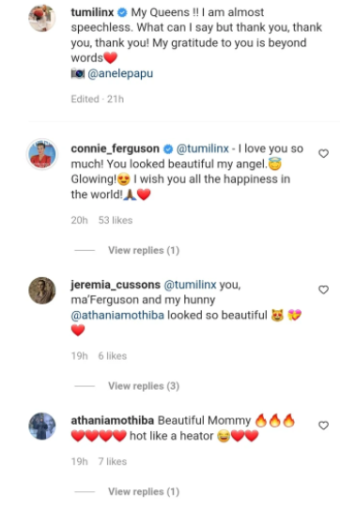
Task: Click the connie_ferguson username
Action: point(115,148)
